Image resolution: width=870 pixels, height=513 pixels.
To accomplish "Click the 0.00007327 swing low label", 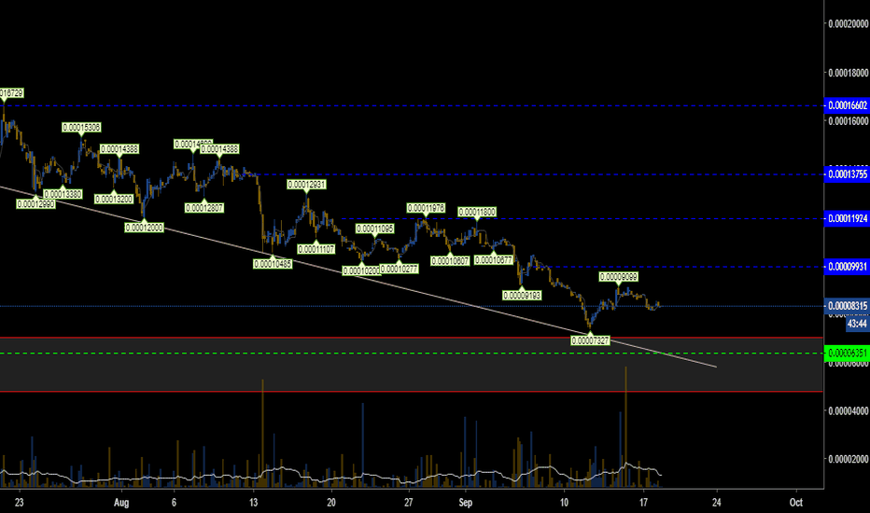I will point(590,340).
